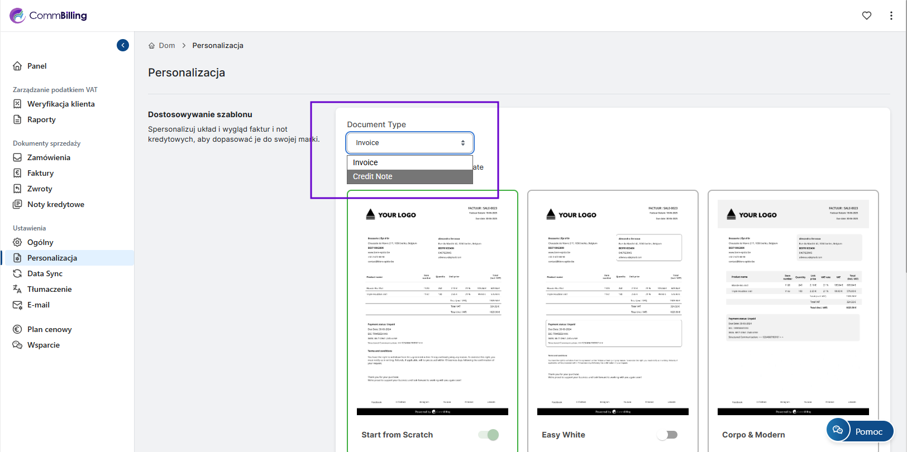Click the Dom breadcrumb link
The image size is (907, 452).
(x=166, y=46)
